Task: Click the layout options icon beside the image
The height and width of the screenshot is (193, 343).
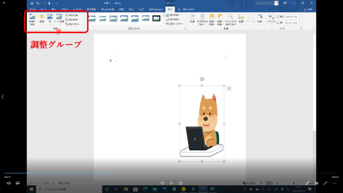Action: coord(229,88)
